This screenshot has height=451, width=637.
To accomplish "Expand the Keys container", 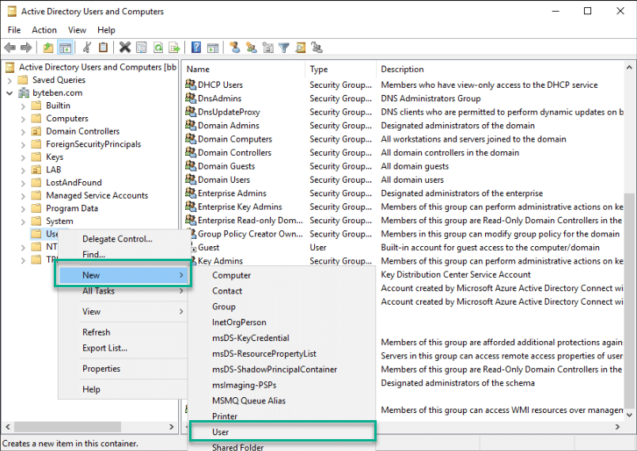I will point(23,157).
